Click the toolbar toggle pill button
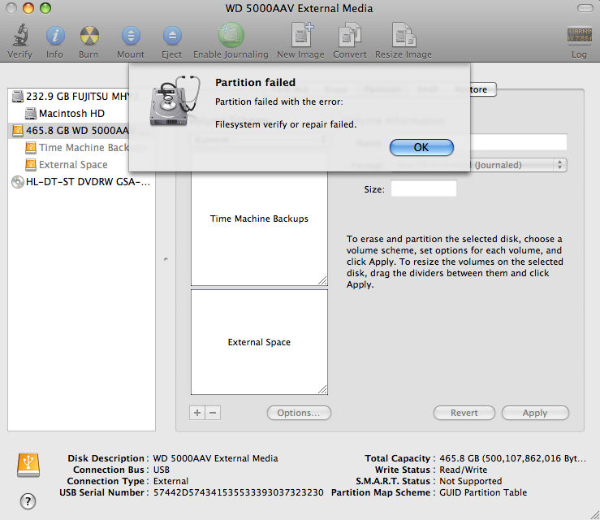 coord(585,8)
